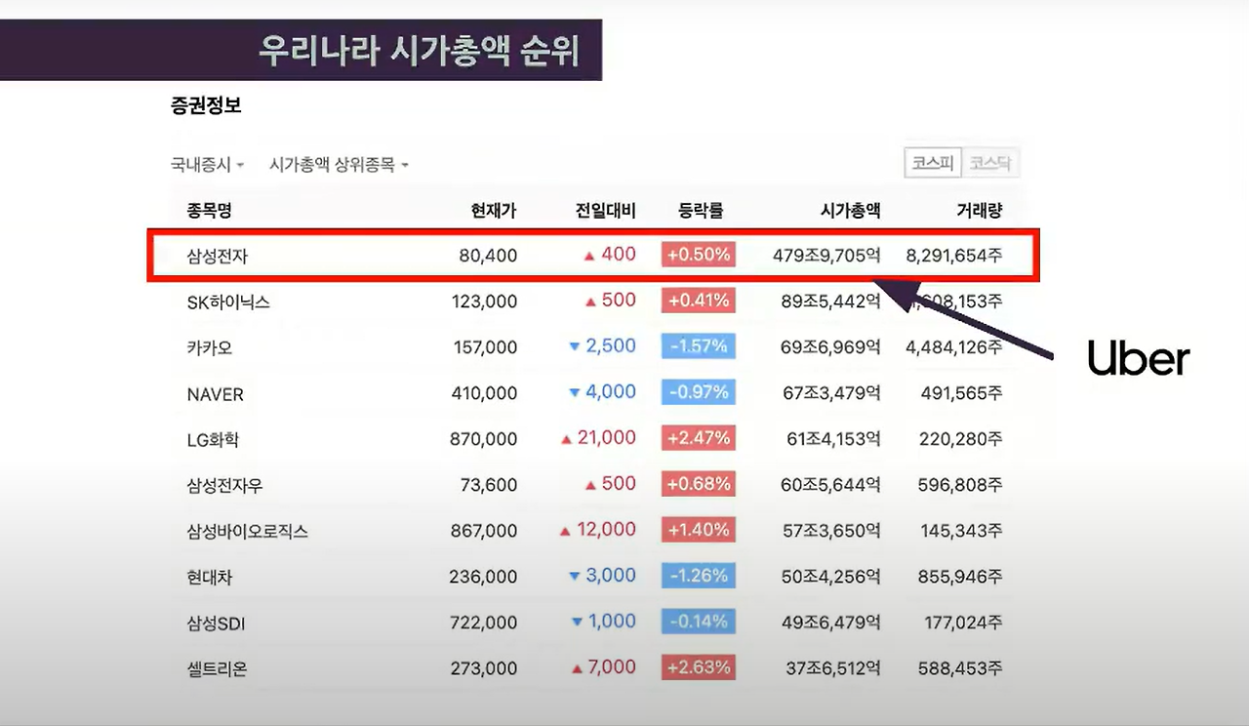
Task: Switch to the 코스닥 tab
Action: pos(990,164)
